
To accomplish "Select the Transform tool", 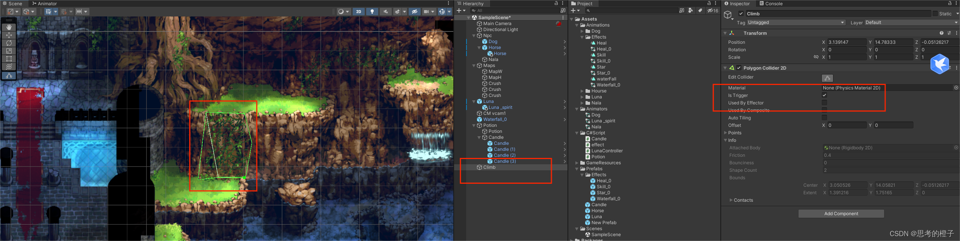I will coord(9,67).
